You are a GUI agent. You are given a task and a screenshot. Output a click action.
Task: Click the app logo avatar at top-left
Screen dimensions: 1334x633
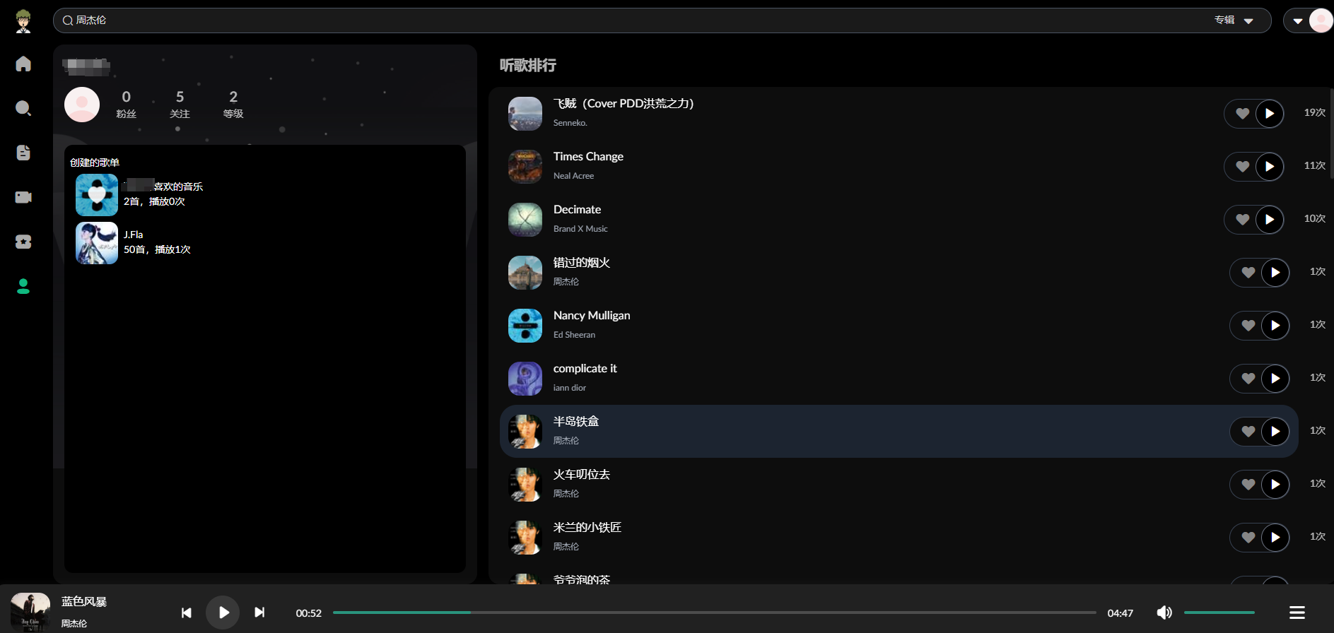point(23,21)
